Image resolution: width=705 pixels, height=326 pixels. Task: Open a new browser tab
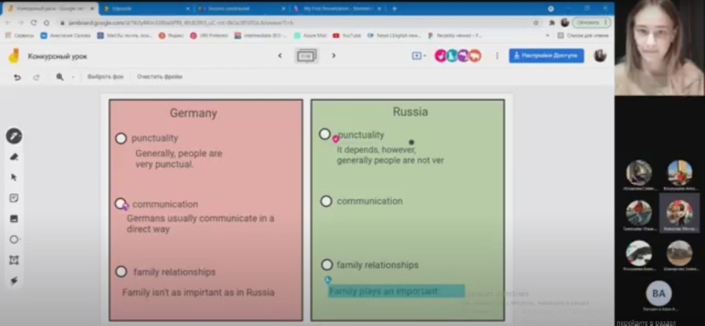[x=394, y=9]
